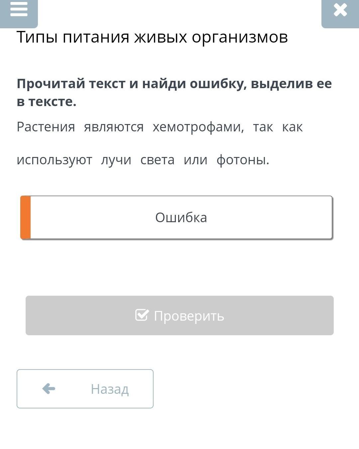Select the word фотоны in text

pos(242,160)
